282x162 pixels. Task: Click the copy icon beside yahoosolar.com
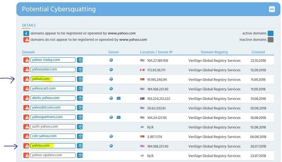click(80, 70)
